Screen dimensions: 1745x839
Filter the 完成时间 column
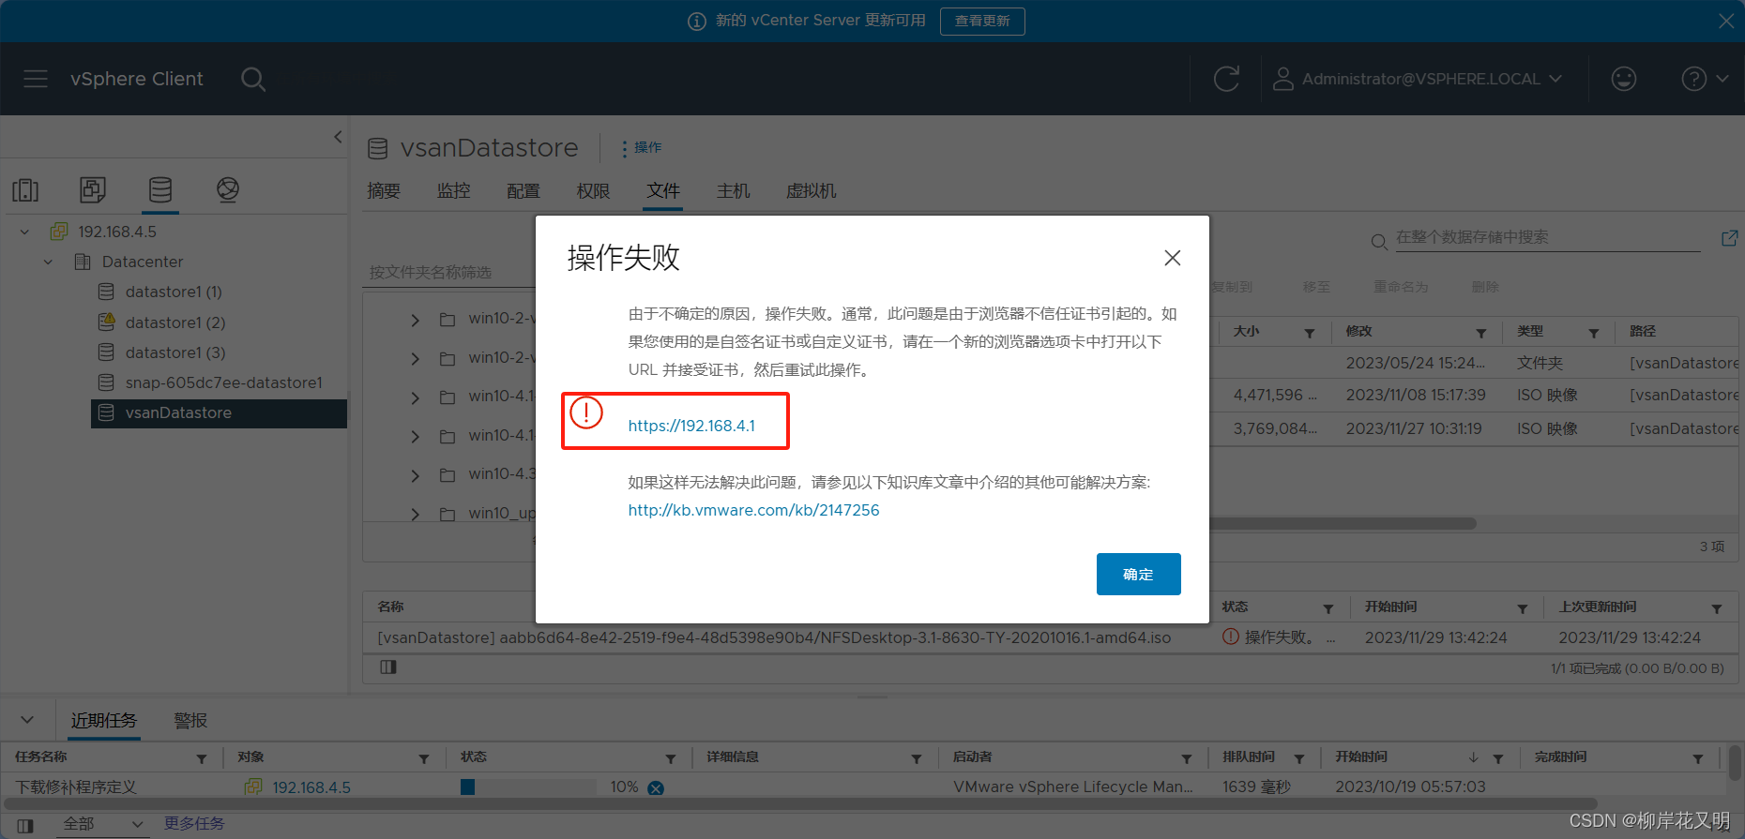(1698, 758)
